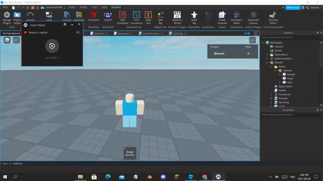Open Microsoft Edge from taskbar
323x181 pixels.
[108, 177]
